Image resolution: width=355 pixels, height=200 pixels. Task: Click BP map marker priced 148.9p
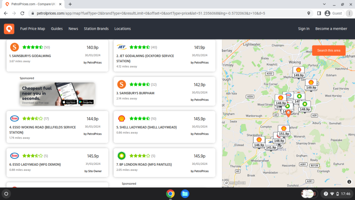point(305,106)
